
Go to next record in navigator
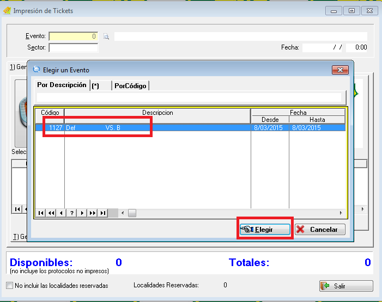(82, 213)
